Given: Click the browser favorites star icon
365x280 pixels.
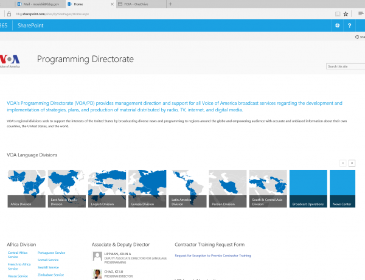Looking at the screenshot, I should click(x=346, y=14).
